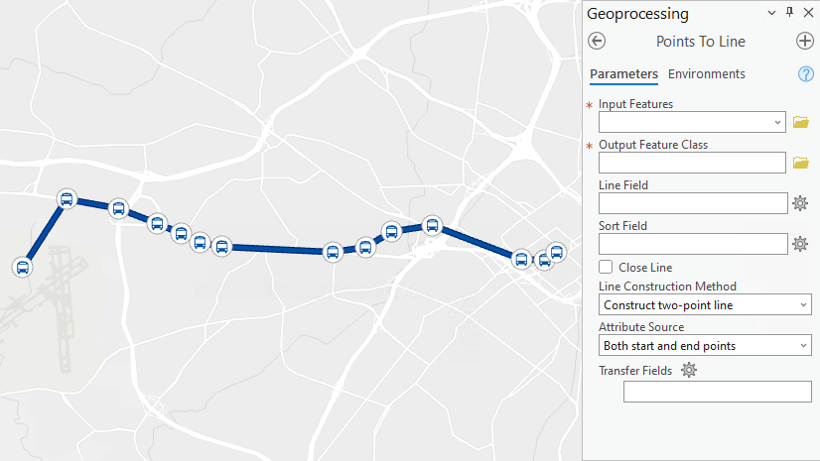Enable the Close Line checkbox
Screen dimensions: 820x461
pyautogui.click(x=606, y=267)
